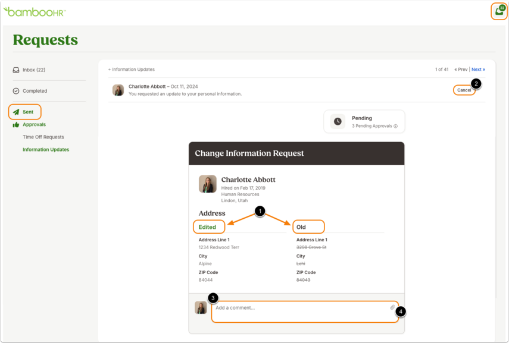
Task: Select Information Updates under Approvals
Action: 46,150
